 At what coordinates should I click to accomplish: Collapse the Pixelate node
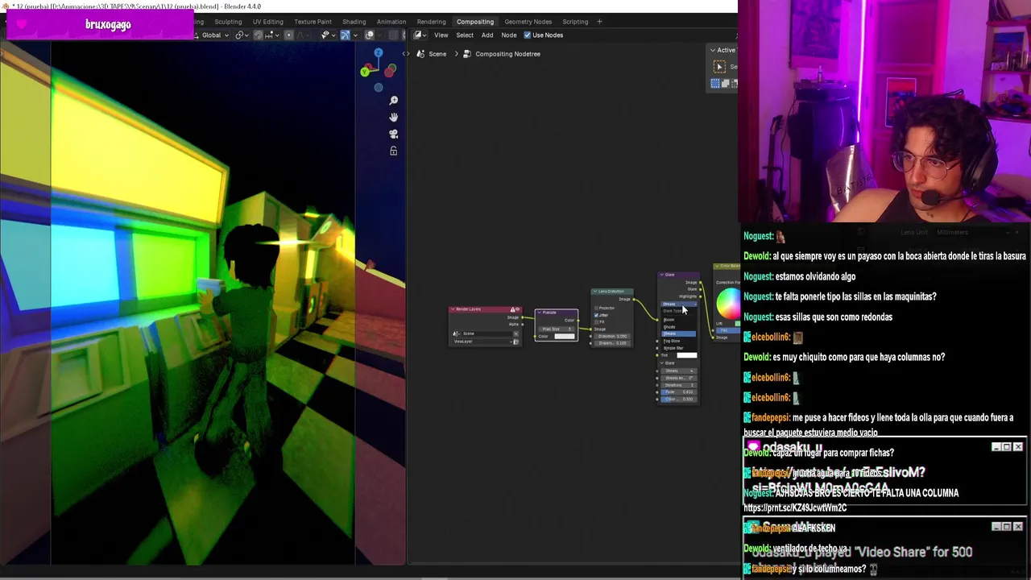(x=539, y=313)
